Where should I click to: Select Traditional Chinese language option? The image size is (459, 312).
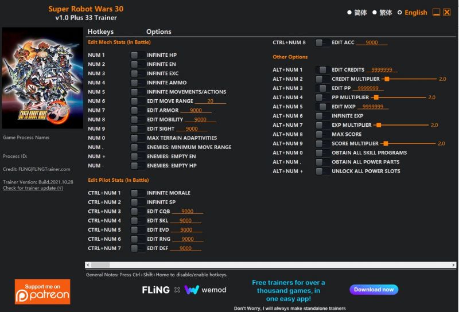(382, 13)
